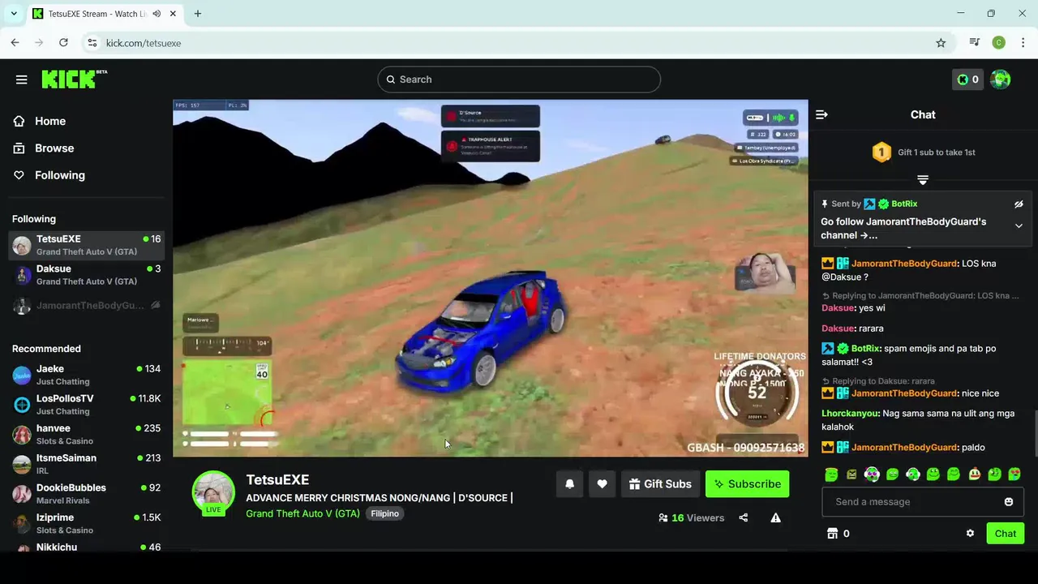View site information icon in address bar

point(92,43)
